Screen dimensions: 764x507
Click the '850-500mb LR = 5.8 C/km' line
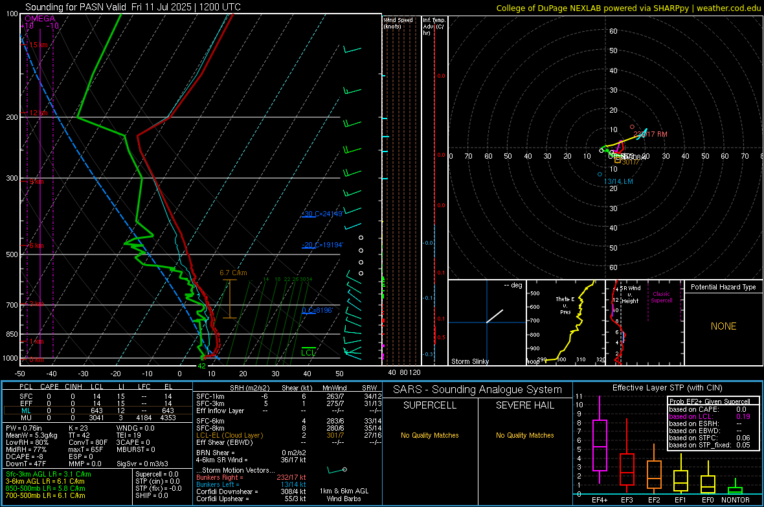pos(45,488)
